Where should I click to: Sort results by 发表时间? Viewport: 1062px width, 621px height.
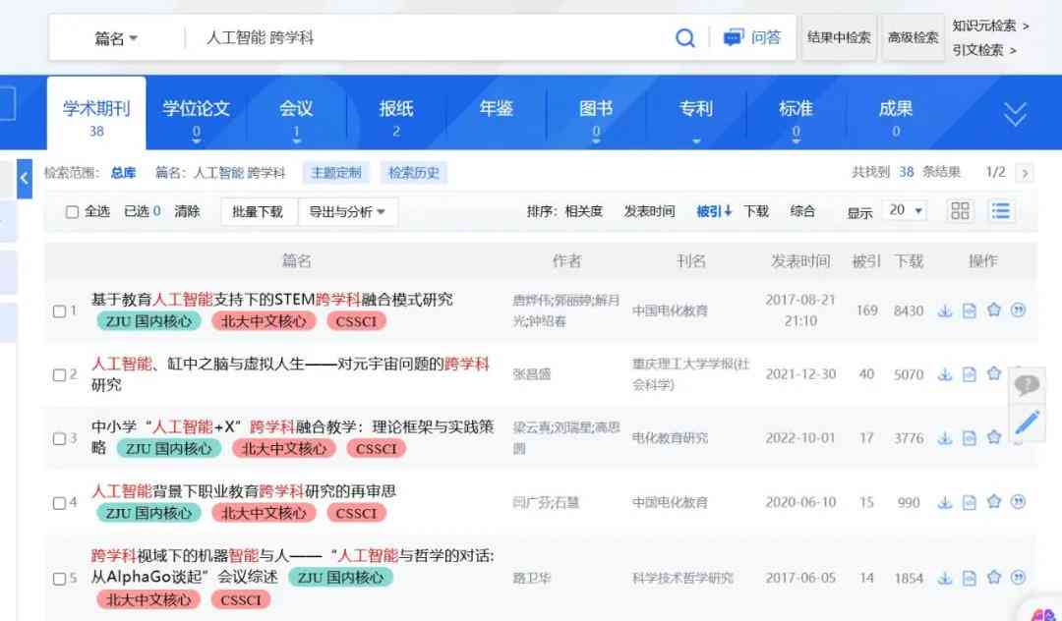[649, 211]
